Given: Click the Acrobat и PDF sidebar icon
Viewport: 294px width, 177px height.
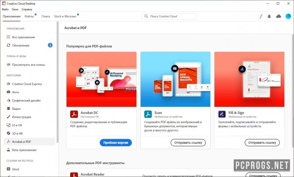Looking at the screenshot, I should [8, 141].
